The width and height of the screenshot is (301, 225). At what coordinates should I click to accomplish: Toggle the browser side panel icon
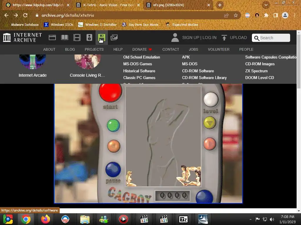pos(276,15)
